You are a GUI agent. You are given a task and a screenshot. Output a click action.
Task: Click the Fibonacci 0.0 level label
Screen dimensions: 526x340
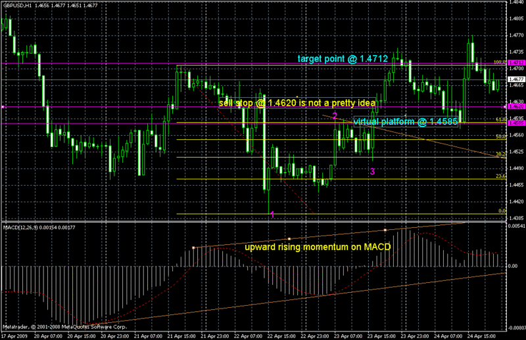502,211
